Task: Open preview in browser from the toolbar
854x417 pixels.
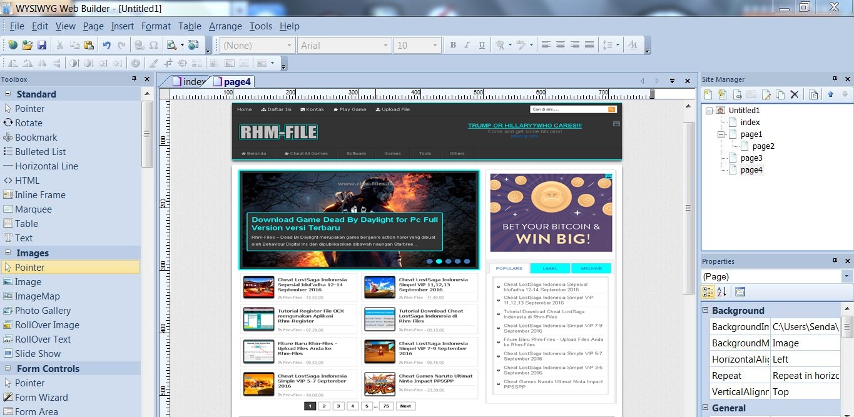Action: 171,44
